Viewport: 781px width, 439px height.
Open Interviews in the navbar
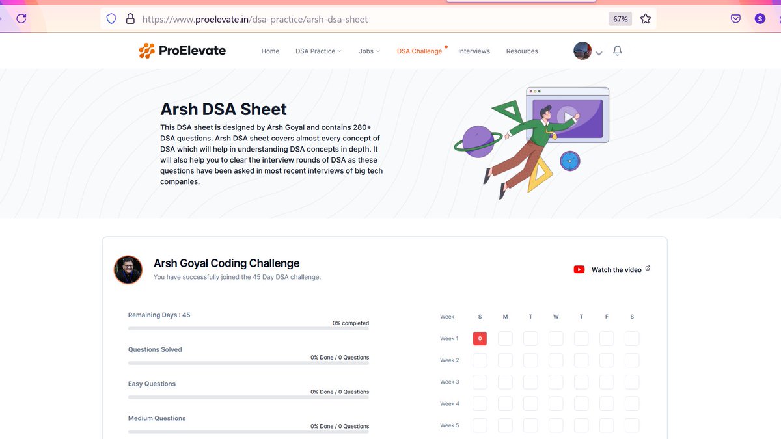click(x=474, y=51)
